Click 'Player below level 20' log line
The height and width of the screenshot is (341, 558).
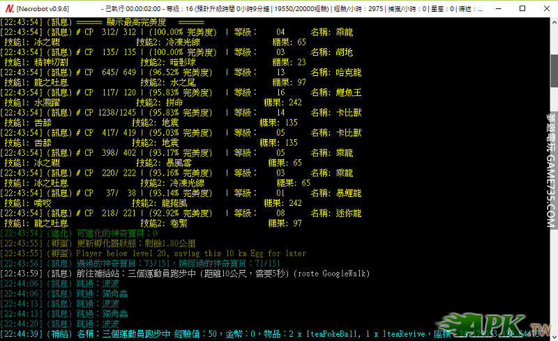tap(153, 253)
